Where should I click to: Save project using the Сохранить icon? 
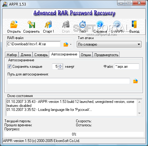coord(31,25)
